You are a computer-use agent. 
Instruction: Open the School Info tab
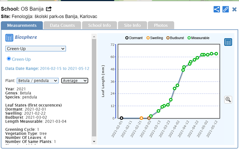99,25
